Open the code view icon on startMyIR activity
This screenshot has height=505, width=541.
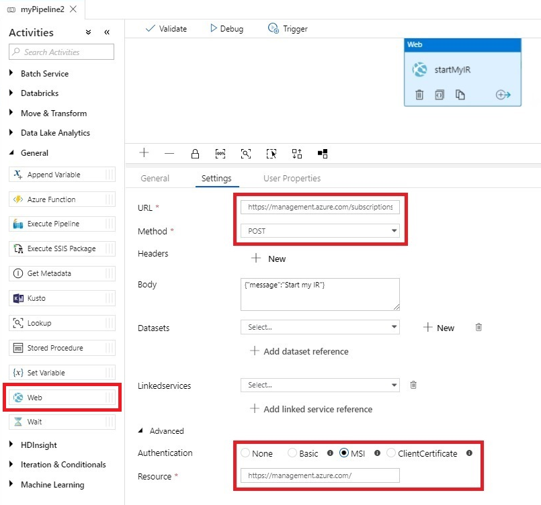click(x=439, y=95)
